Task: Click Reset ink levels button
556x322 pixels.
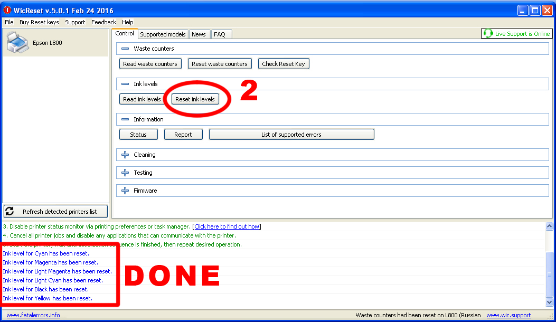Action: click(x=195, y=99)
